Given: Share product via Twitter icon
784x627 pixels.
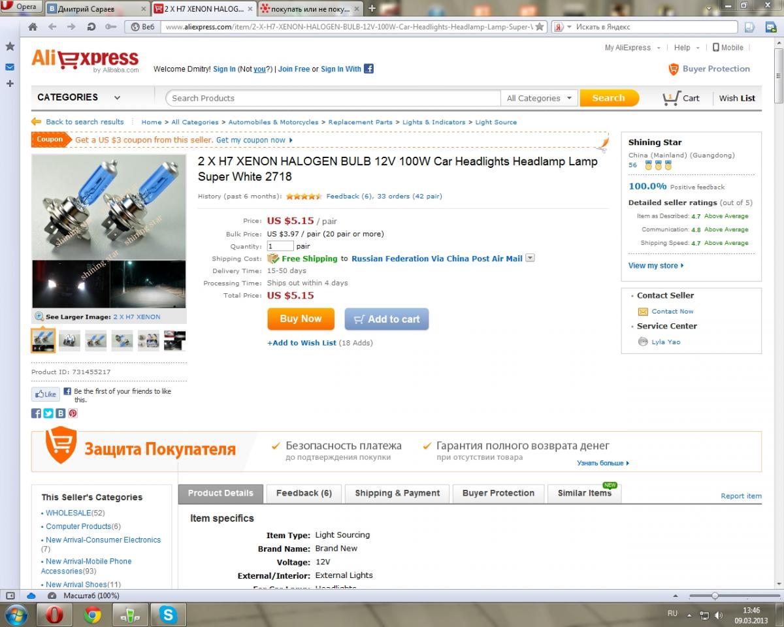Looking at the screenshot, I should [x=48, y=413].
